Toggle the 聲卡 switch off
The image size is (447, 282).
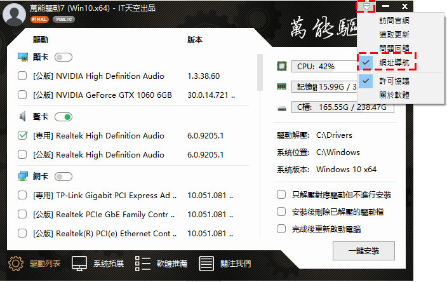63,117
